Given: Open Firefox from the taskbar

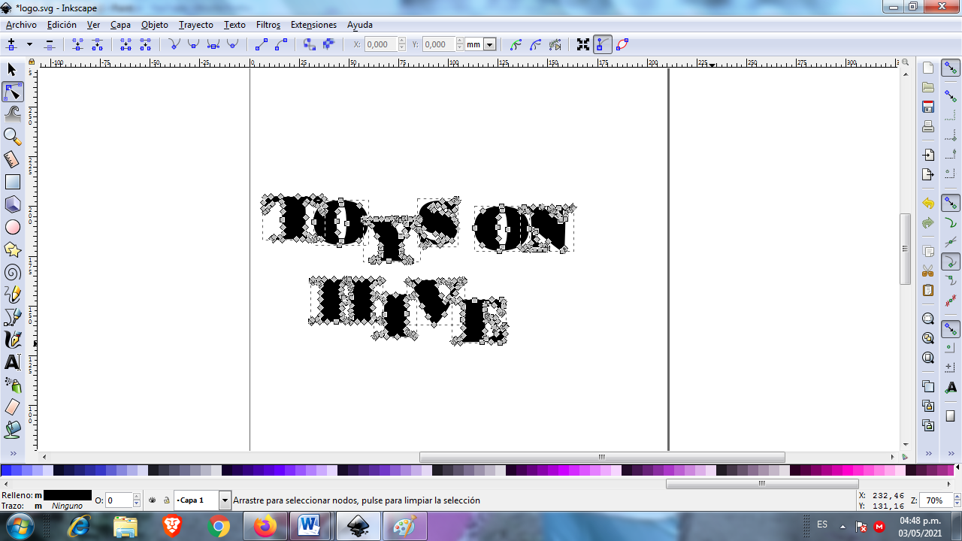Looking at the screenshot, I should pos(265,527).
